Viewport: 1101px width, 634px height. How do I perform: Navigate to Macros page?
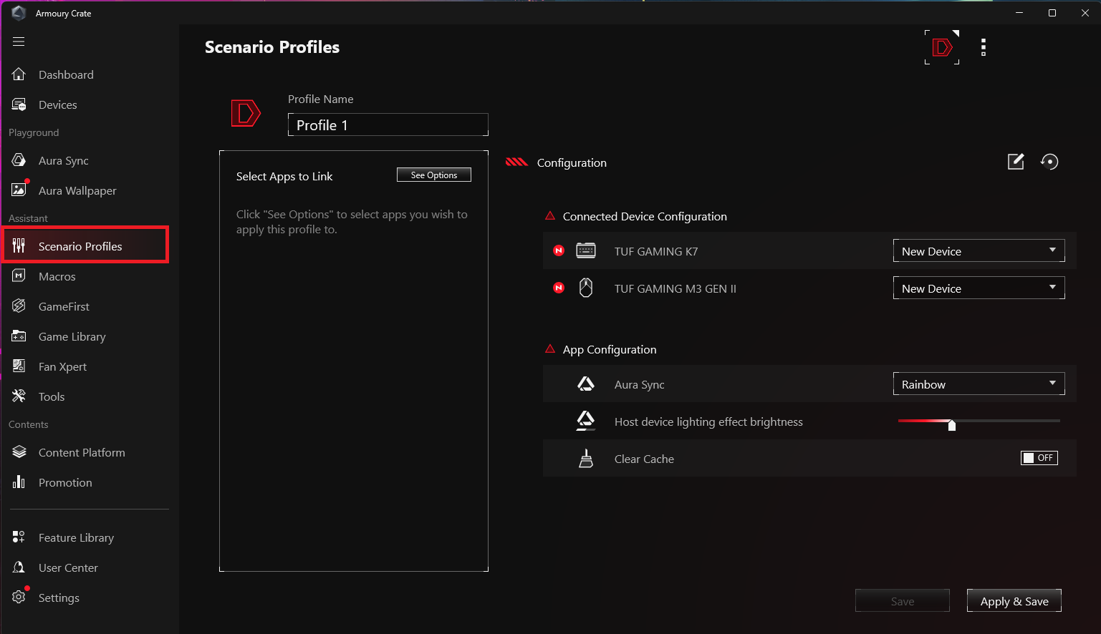pos(57,276)
